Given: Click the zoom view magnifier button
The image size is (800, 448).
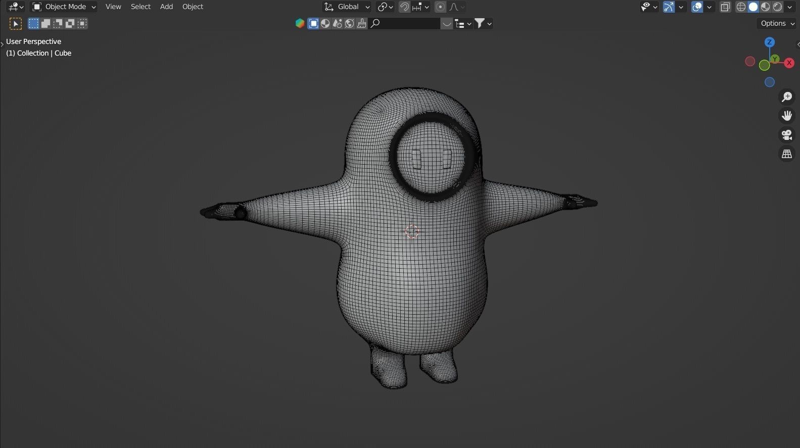Looking at the screenshot, I should pyautogui.click(x=787, y=96).
